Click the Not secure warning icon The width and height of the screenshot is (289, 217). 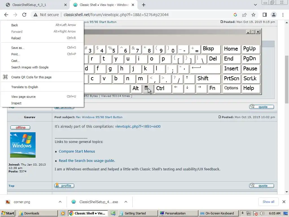(35, 15)
